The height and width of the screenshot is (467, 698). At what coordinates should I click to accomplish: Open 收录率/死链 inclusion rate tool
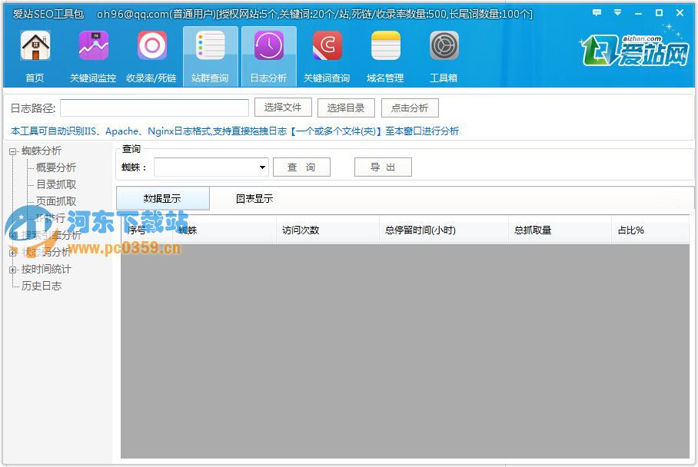[x=151, y=55]
